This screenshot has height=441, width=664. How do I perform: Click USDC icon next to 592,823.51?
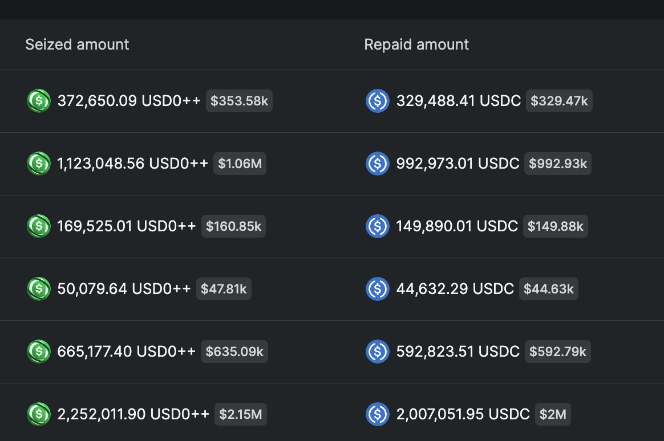377,352
